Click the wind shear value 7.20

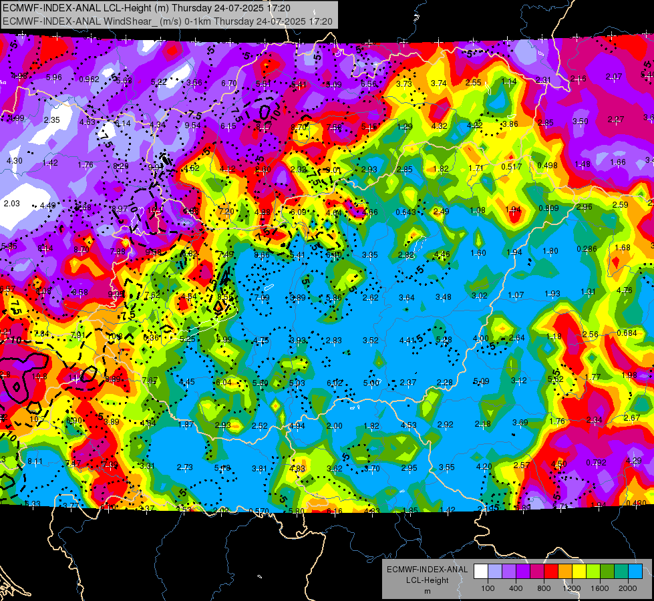226,211
